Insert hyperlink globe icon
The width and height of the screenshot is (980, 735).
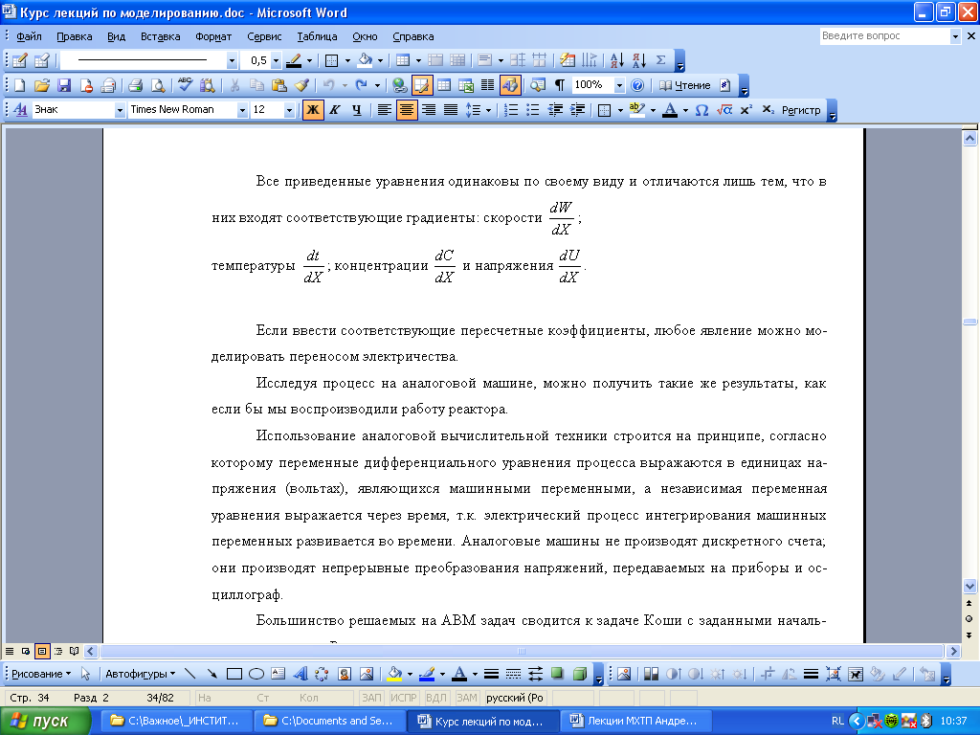tap(399, 85)
